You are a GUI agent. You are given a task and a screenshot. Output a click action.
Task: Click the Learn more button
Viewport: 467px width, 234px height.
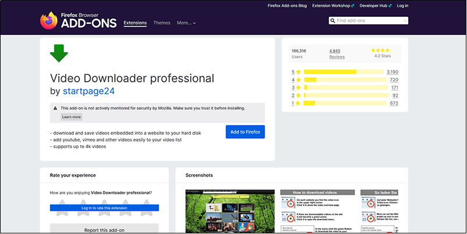point(72,117)
